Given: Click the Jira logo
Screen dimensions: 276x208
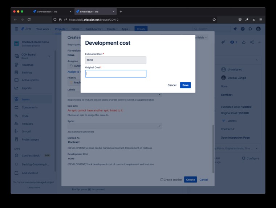Looking at the screenshot, I should (x=26, y=29).
